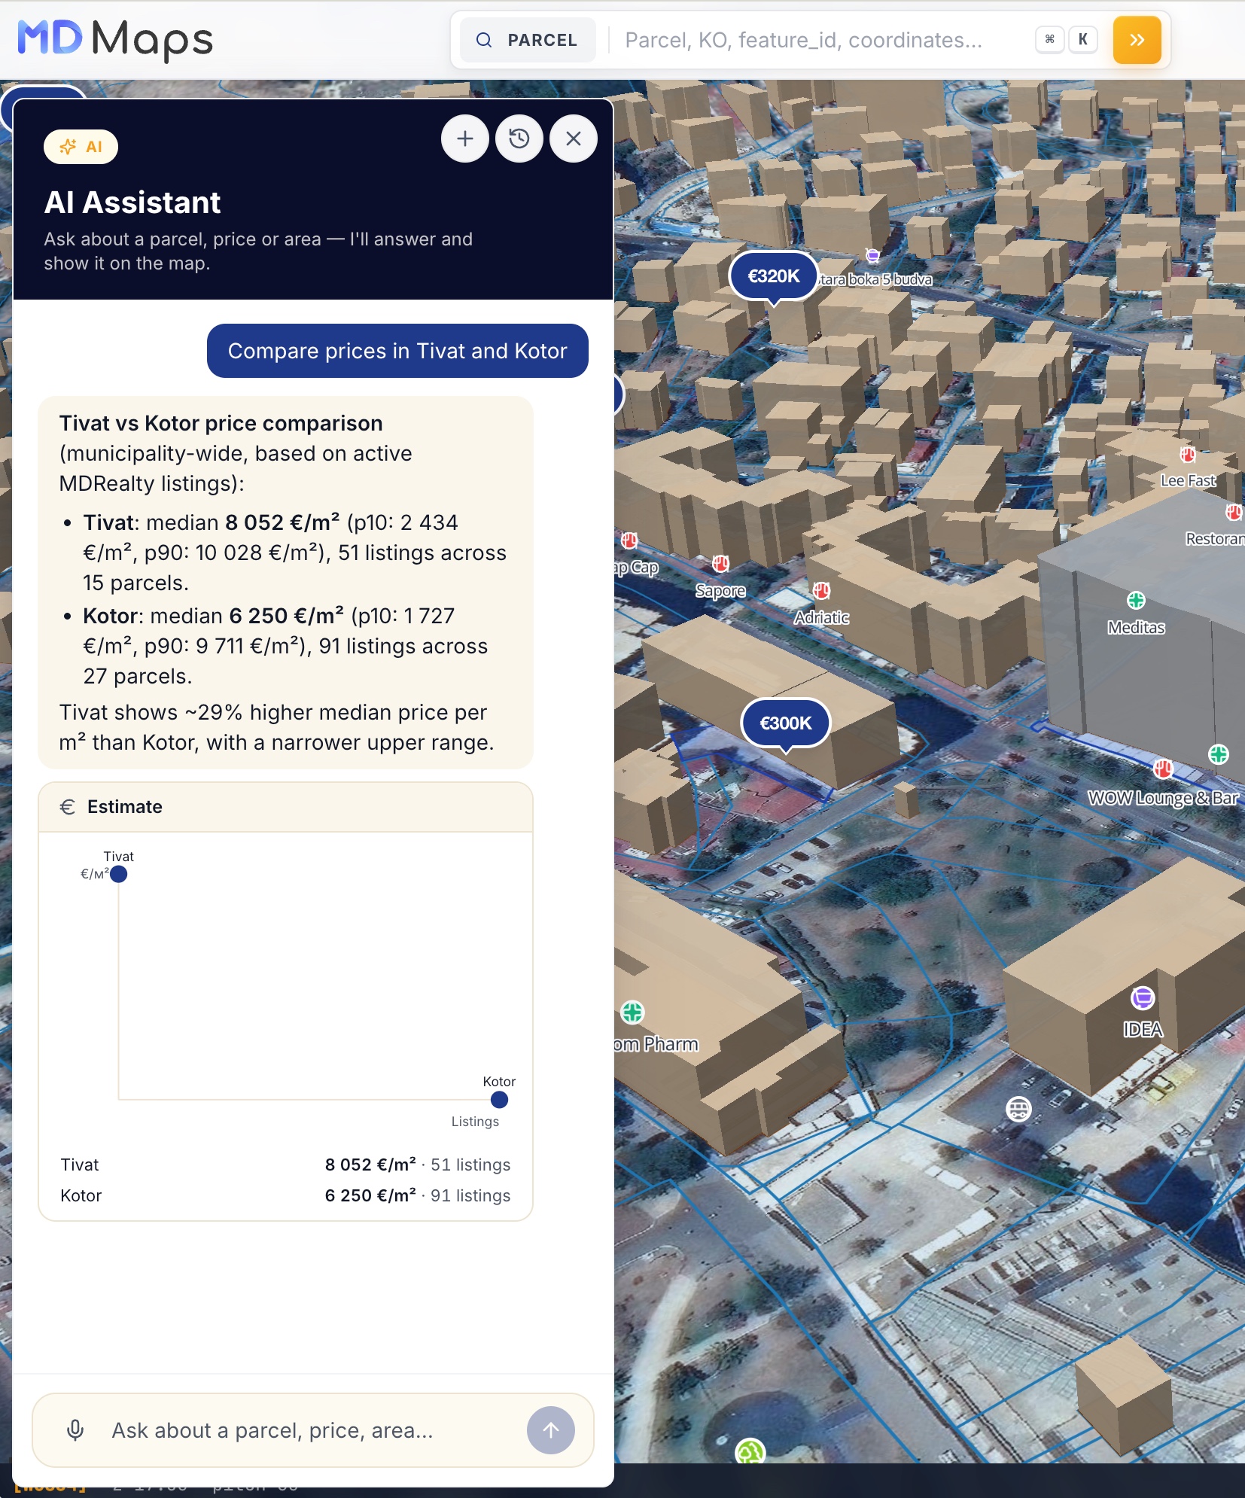Click the green park marker at map bottom
The width and height of the screenshot is (1245, 1498).
click(750, 1452)
